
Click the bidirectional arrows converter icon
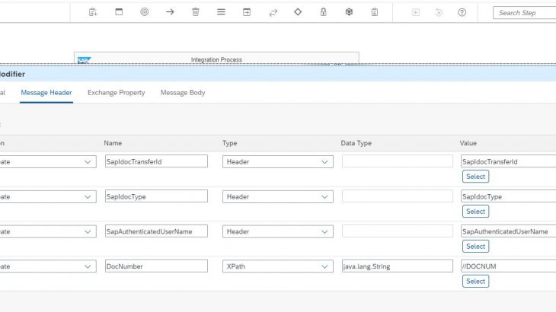tap(273, 12)
